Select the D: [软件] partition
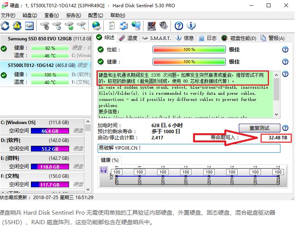 tap(42, 145)
